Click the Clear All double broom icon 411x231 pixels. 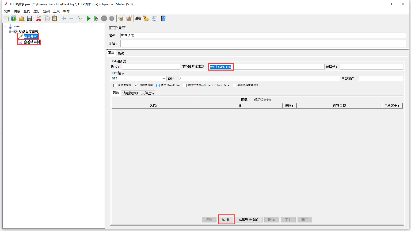(x=129, y=18)
